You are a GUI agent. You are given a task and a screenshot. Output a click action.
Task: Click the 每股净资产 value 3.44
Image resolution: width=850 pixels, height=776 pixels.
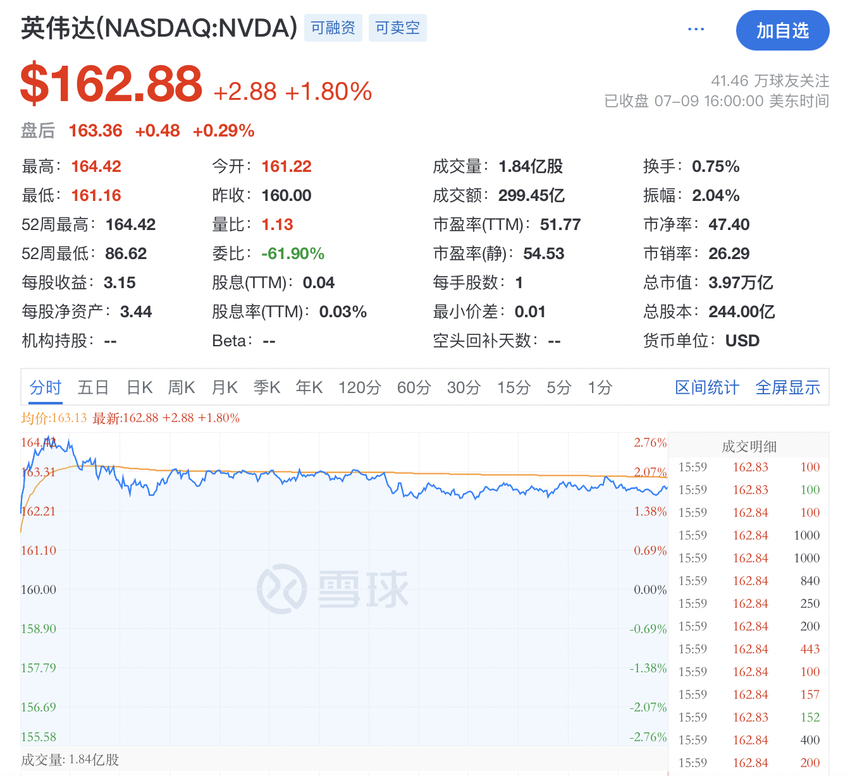tap(136, 312)
